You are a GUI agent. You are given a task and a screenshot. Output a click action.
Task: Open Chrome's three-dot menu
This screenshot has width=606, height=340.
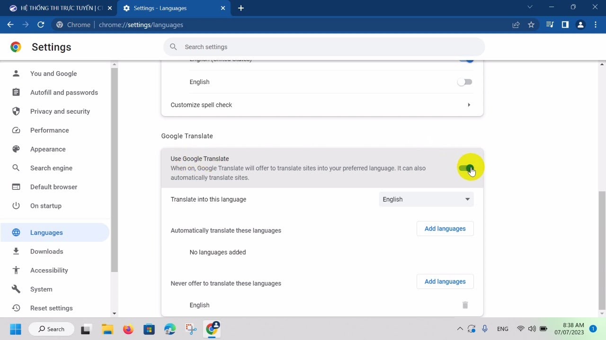(596, 25)
